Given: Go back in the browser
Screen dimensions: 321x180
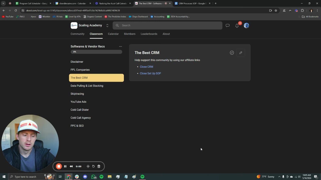Looking at the screenshot, I should 4,10.
